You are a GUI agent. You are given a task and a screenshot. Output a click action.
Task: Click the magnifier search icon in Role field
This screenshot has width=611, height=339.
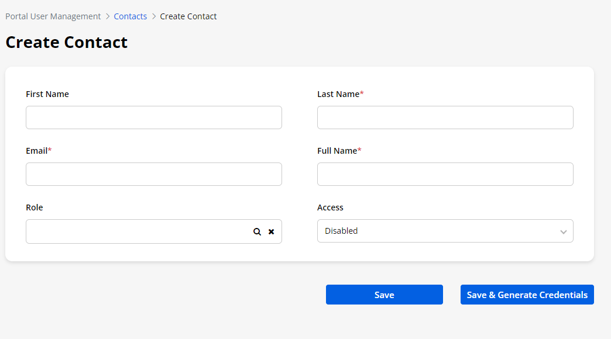[x=257, y=231]
